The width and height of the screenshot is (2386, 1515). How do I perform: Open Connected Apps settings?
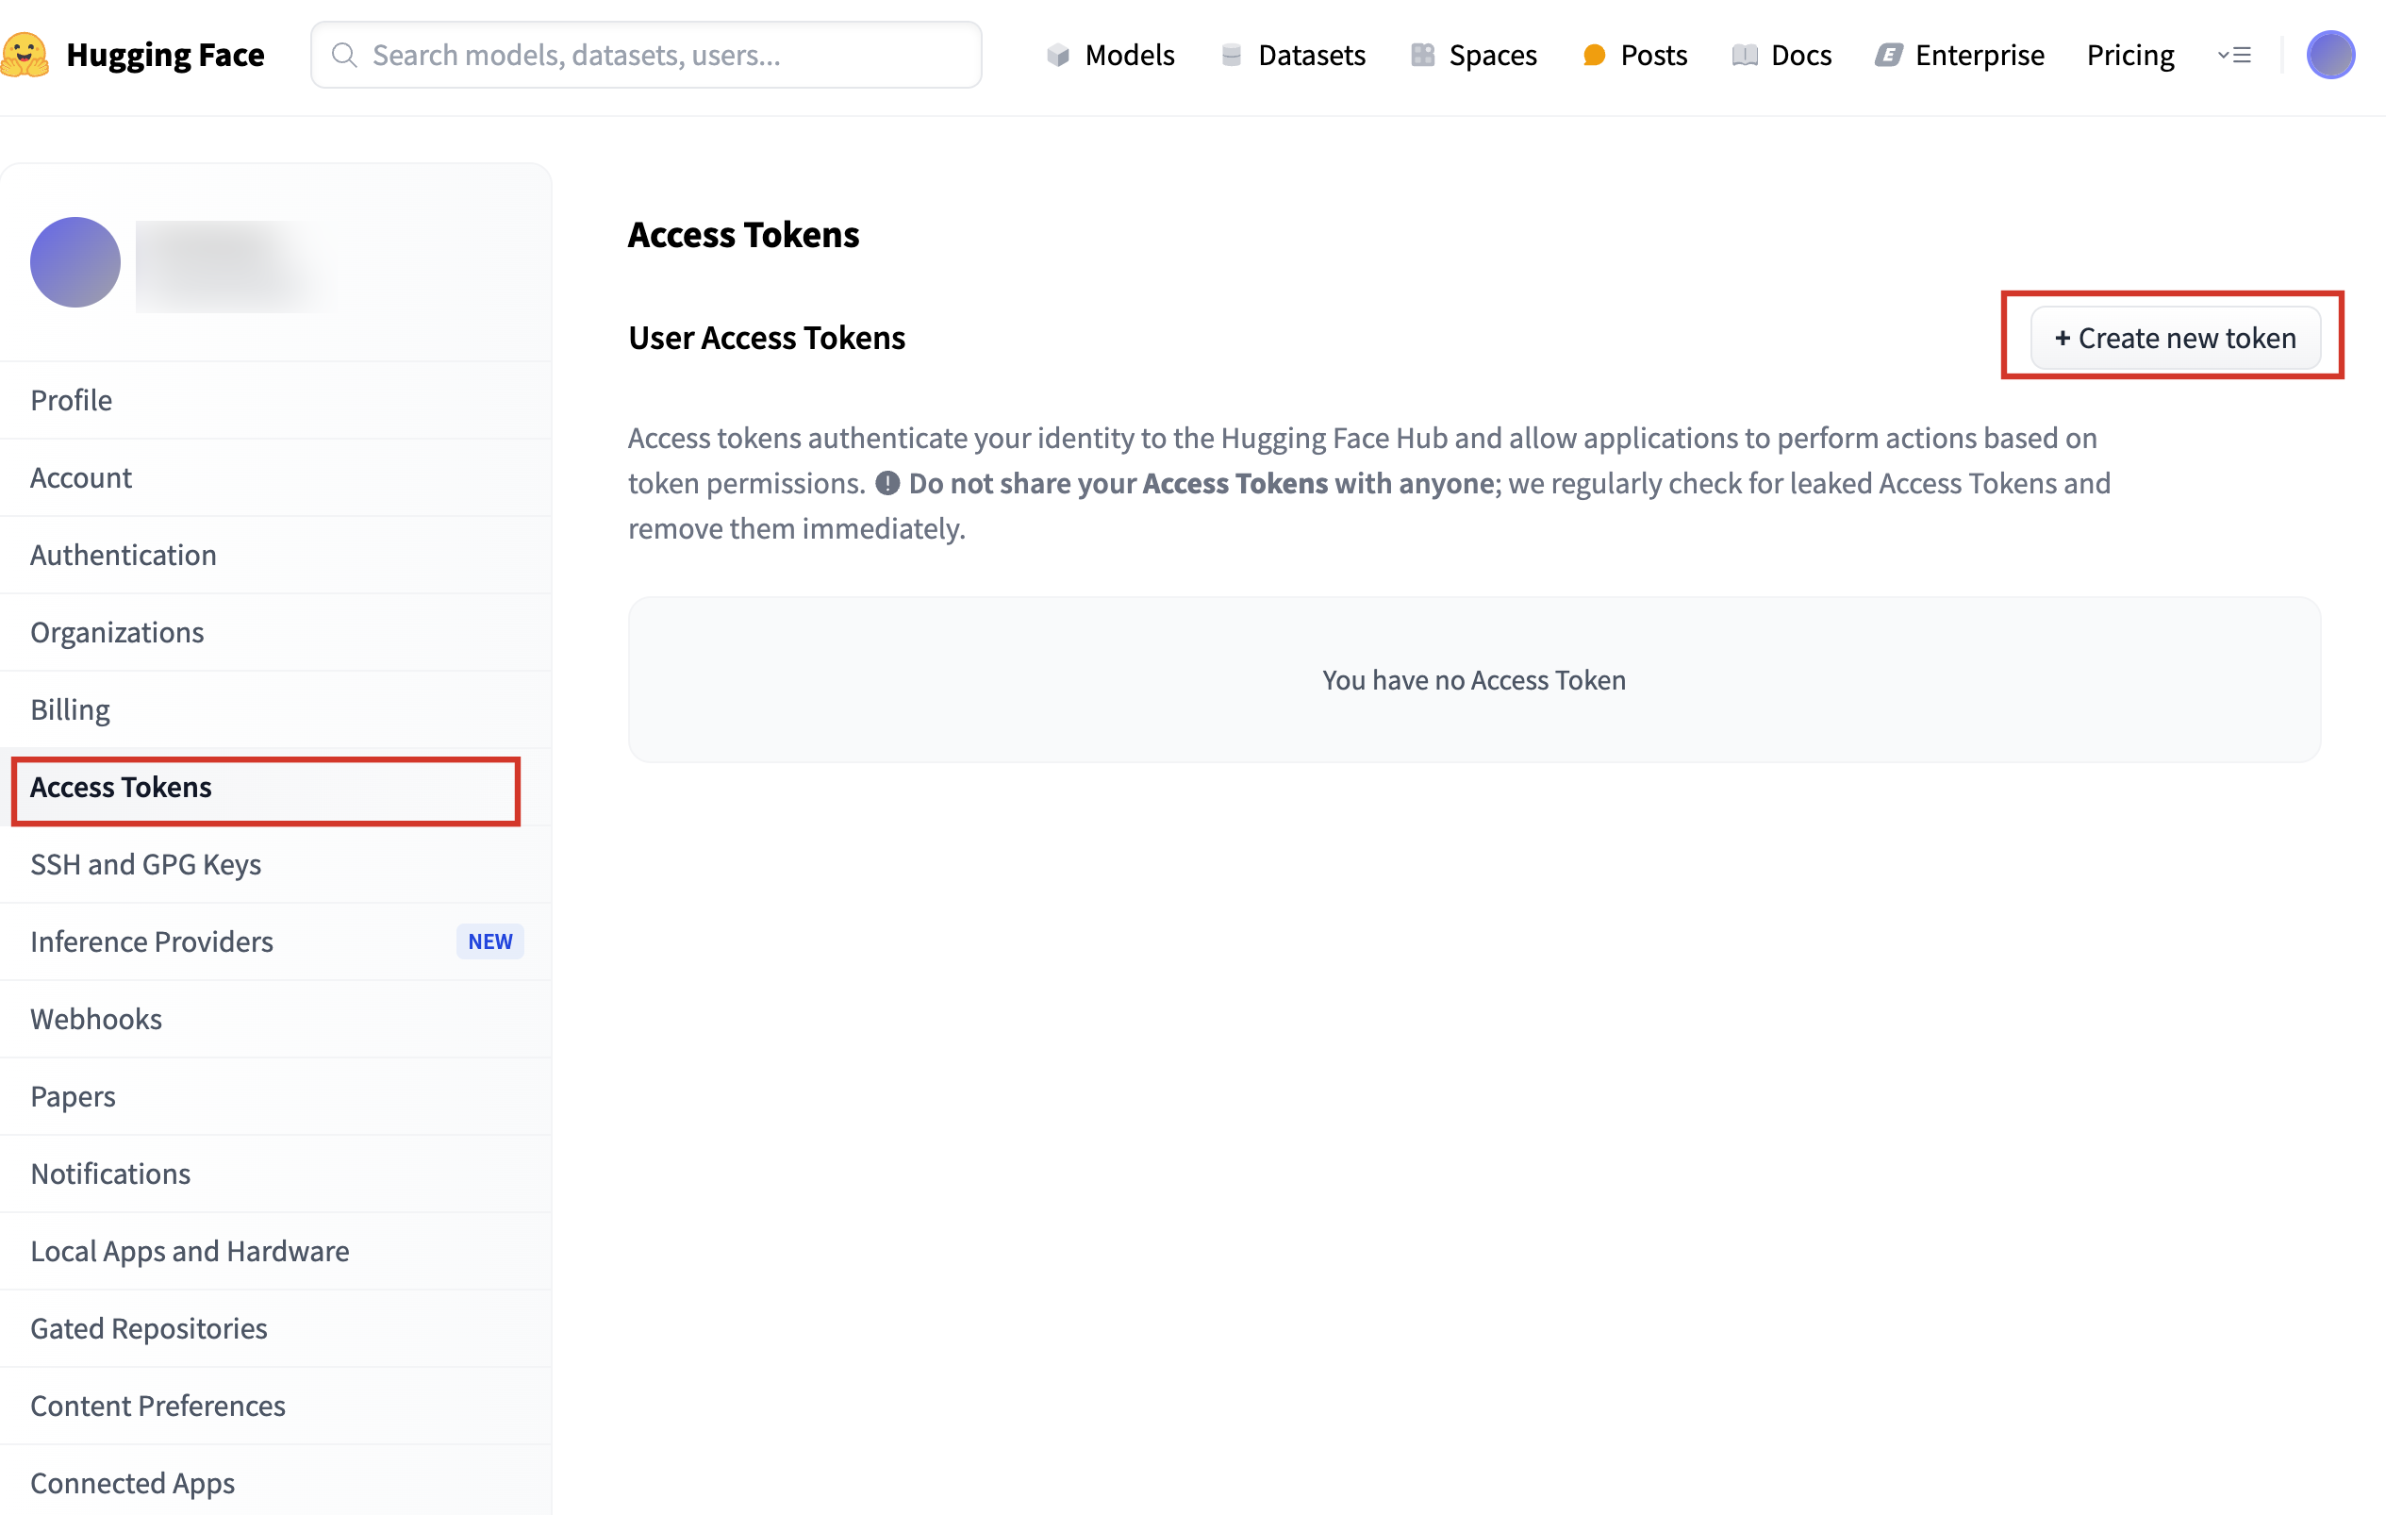pos(275,1480)
